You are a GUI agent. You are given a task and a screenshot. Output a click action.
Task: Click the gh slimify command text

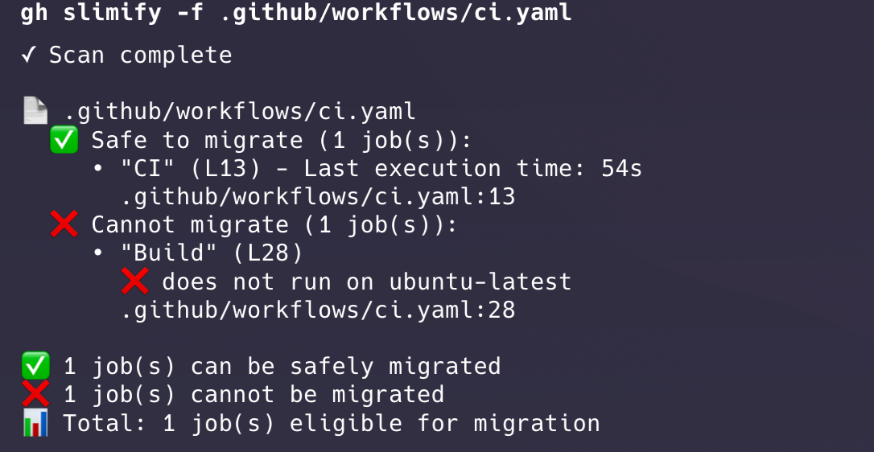(x=296, y=13)
